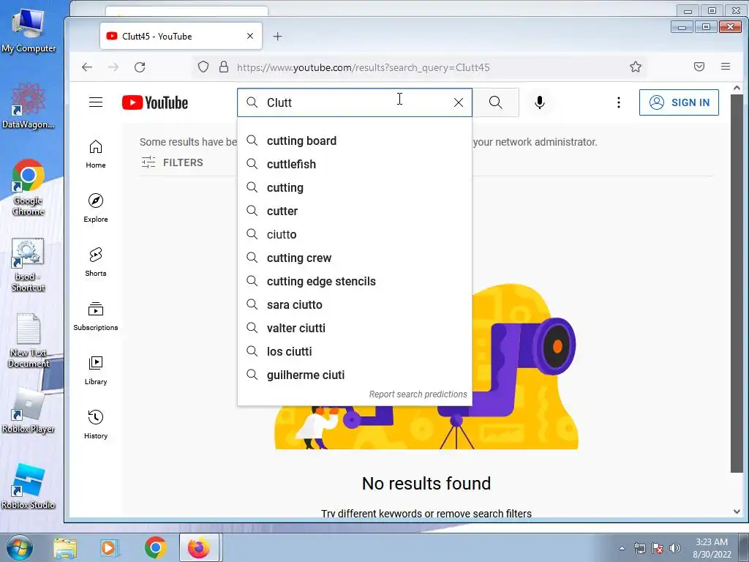This screenshot has height=562, width=749.
Task: Select suggestion "cuttlefish"
Action: [355, 165]
